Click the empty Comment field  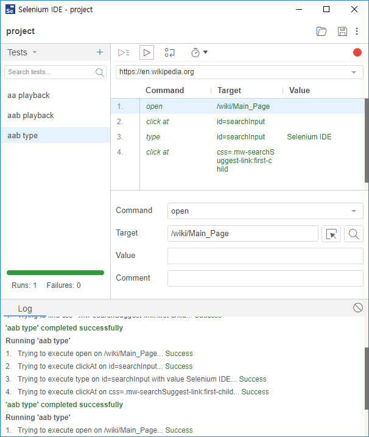265,278
